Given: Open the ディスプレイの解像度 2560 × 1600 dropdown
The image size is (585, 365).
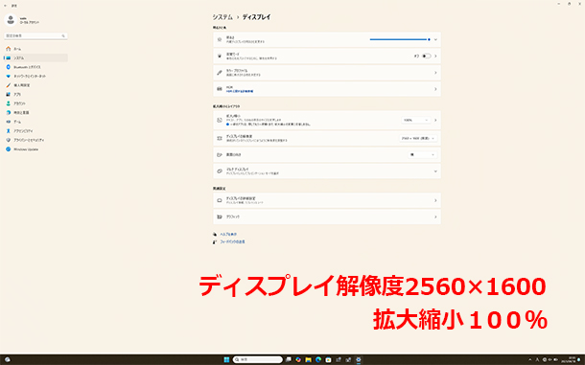Looking at the screenshot, I should pyautogui.click(x=418, y=138).
